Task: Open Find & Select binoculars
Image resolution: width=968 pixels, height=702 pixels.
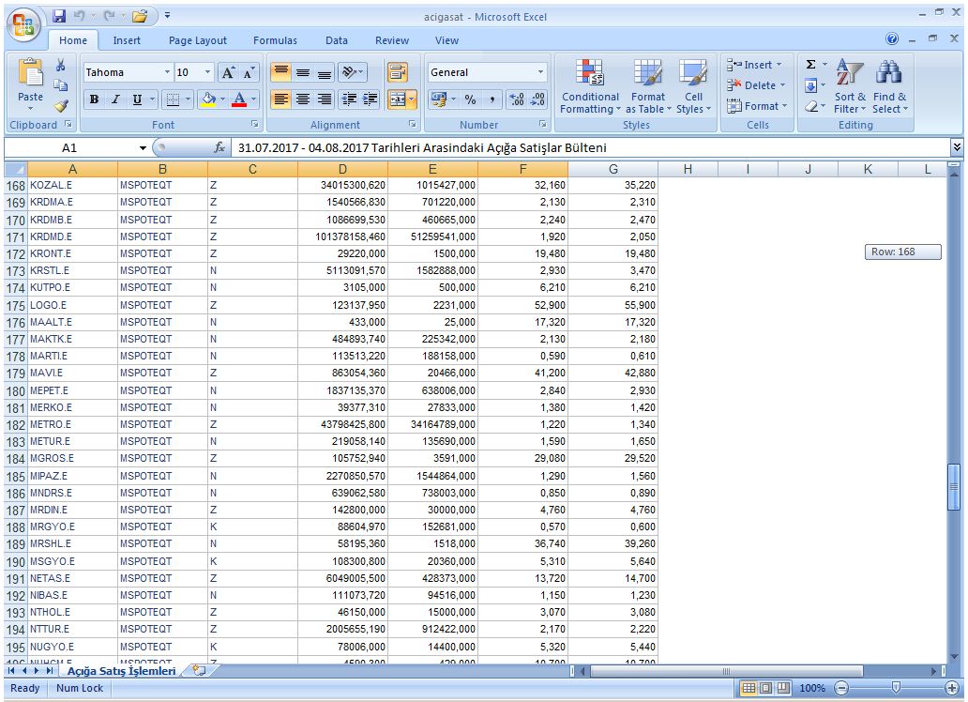Action: click(889, 86)
